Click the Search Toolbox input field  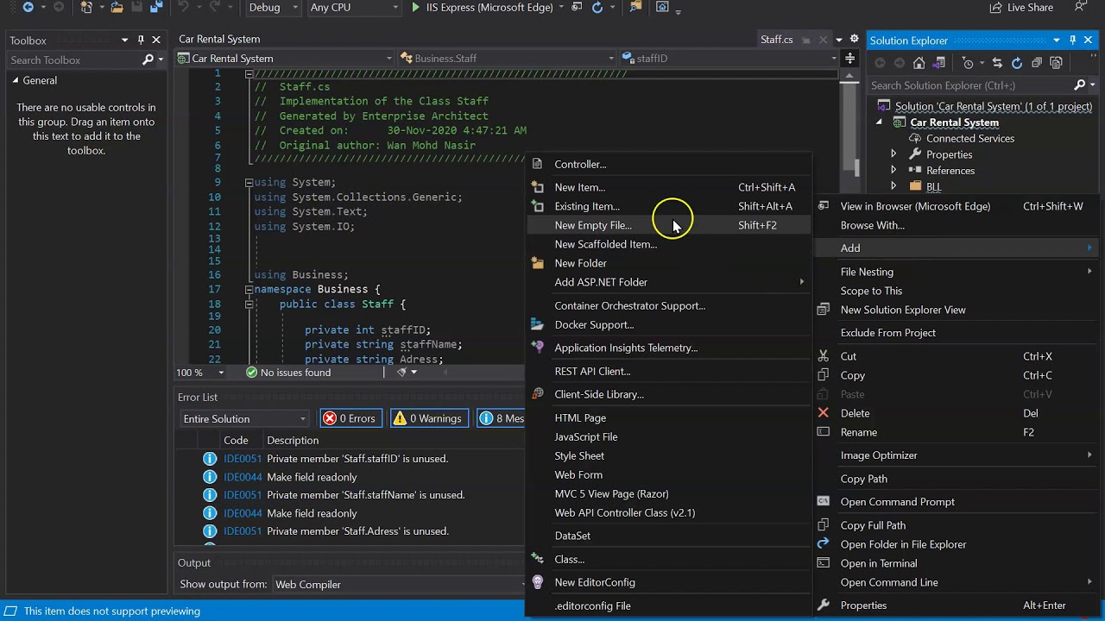[x=73, y=60]
